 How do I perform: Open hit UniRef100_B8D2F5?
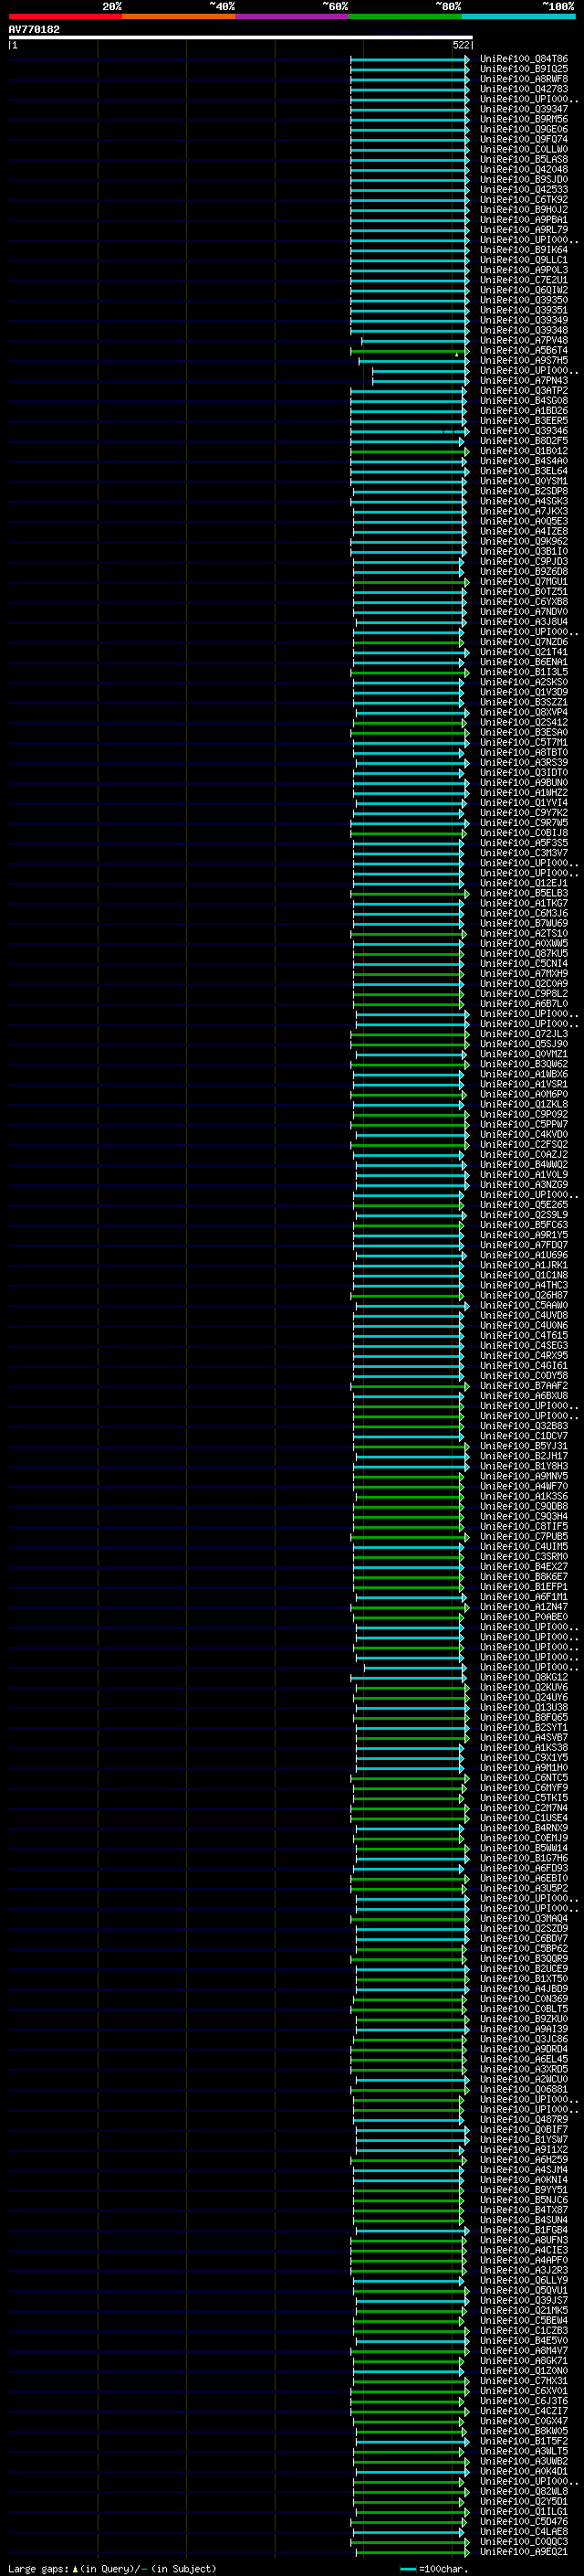[x=524, y=441]
